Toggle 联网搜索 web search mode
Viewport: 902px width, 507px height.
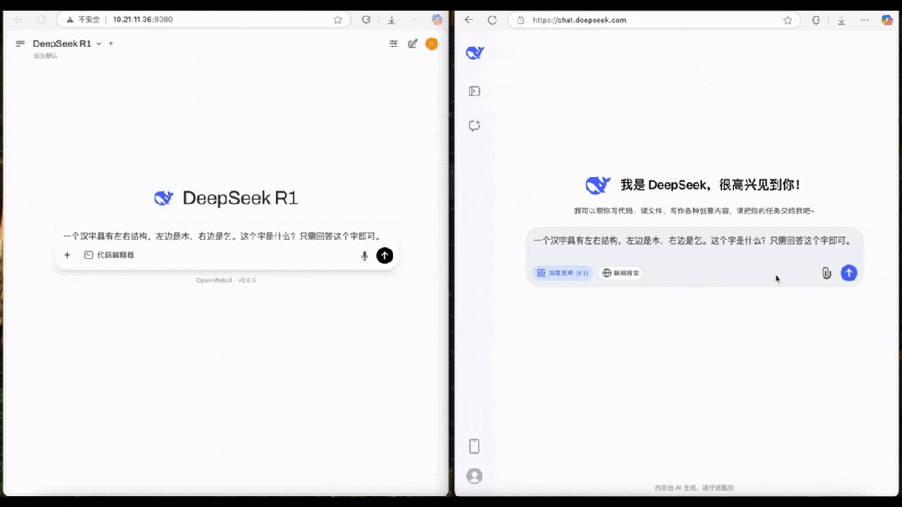point(621,273)
